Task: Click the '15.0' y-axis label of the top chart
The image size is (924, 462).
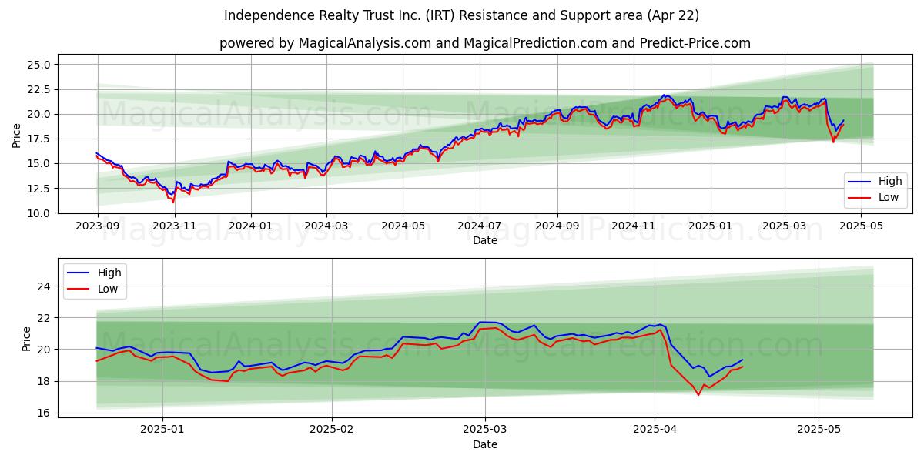Action: point(39,163)
